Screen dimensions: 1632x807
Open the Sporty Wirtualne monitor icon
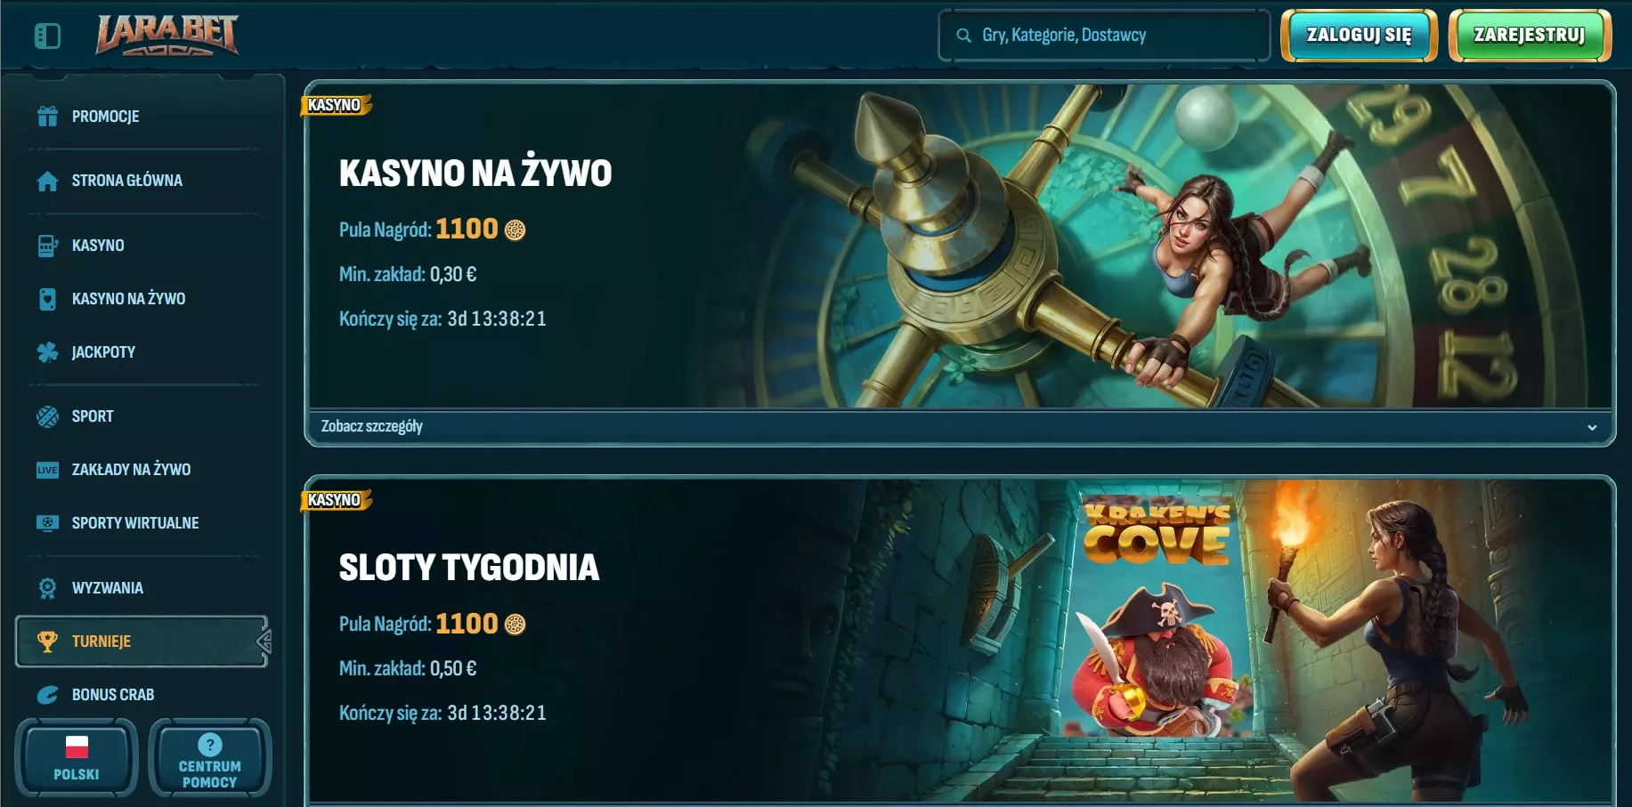tap(47, 523)
